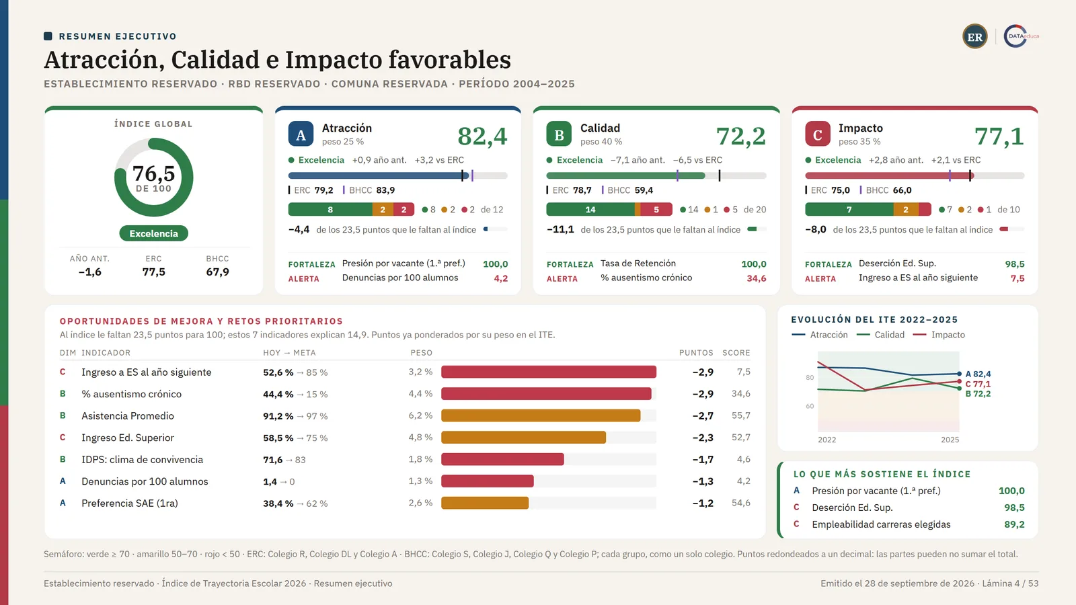Click the SCORE column header
Viewport: 1076px width, 605px height.
736,353
